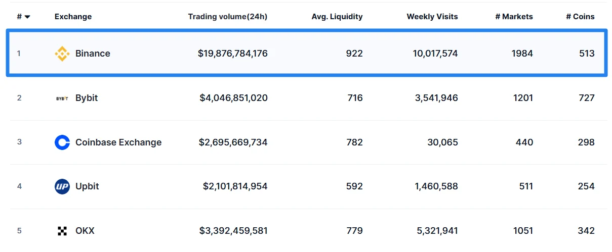The width and height of the screenshot is (612, 252).
Task: Click the Upbit logo icon
Action: click(x=62, y=186)
